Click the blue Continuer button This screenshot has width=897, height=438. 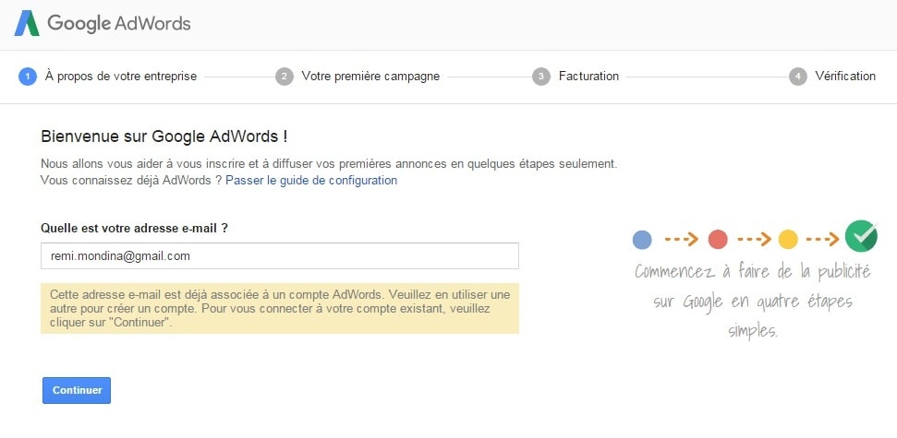tap(77, 391)
